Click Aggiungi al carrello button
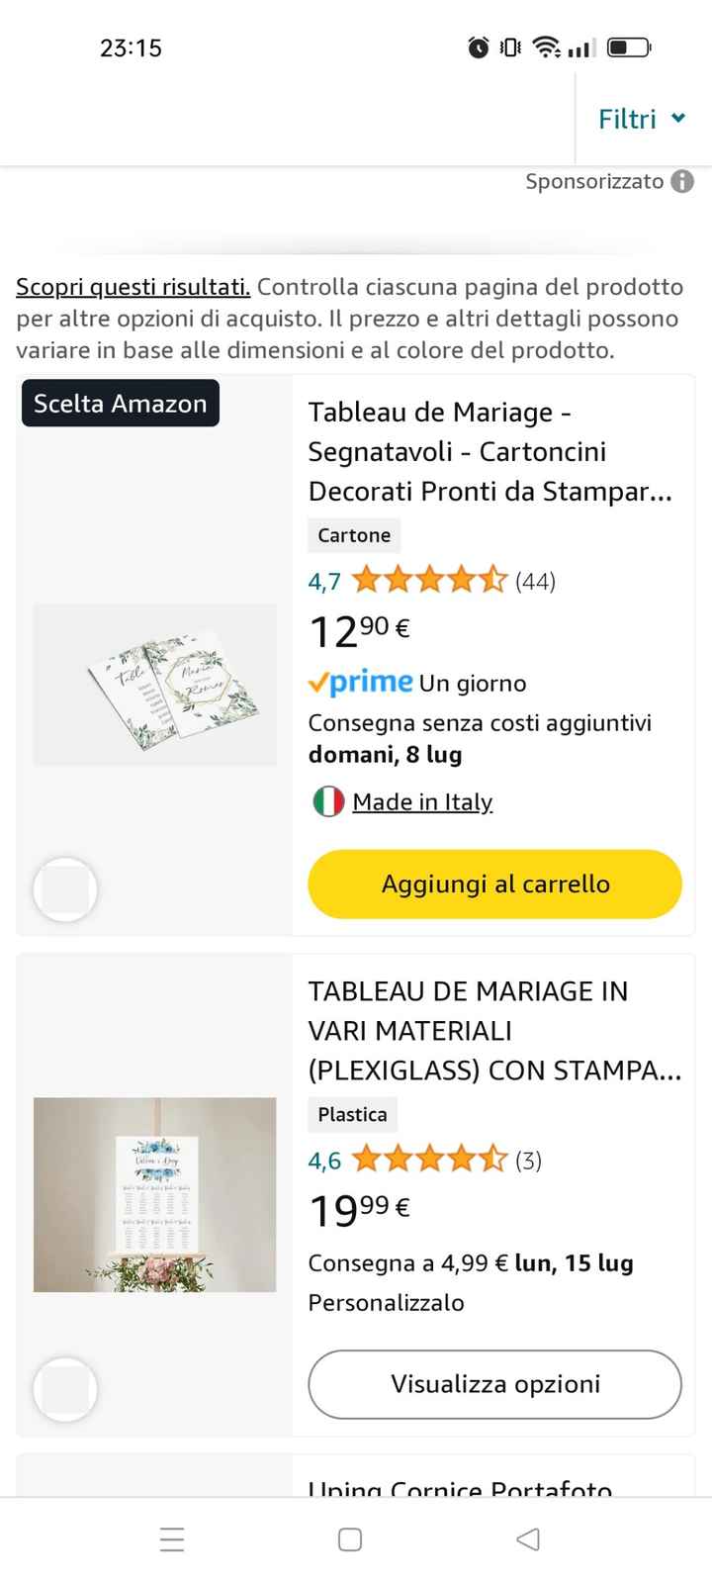Image resolution: width=712 pixels, height=1583 pixels. (494, 885)
